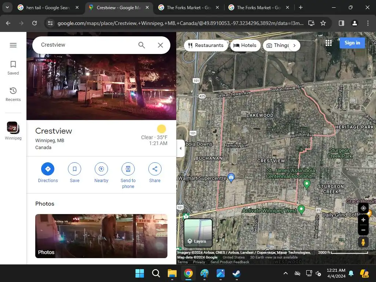Open File Explorer from taskbar
Image resolution: width=376 pixels, height=282 pixels.
pyautogui.click(x=172, y=273)
